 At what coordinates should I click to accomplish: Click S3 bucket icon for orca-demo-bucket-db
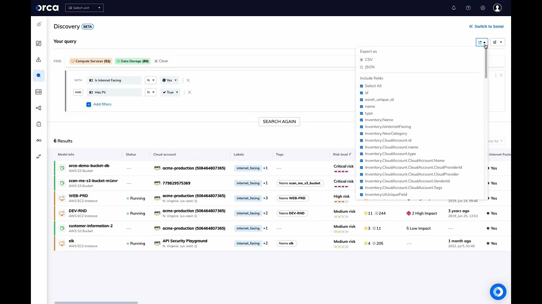point(62,168)
